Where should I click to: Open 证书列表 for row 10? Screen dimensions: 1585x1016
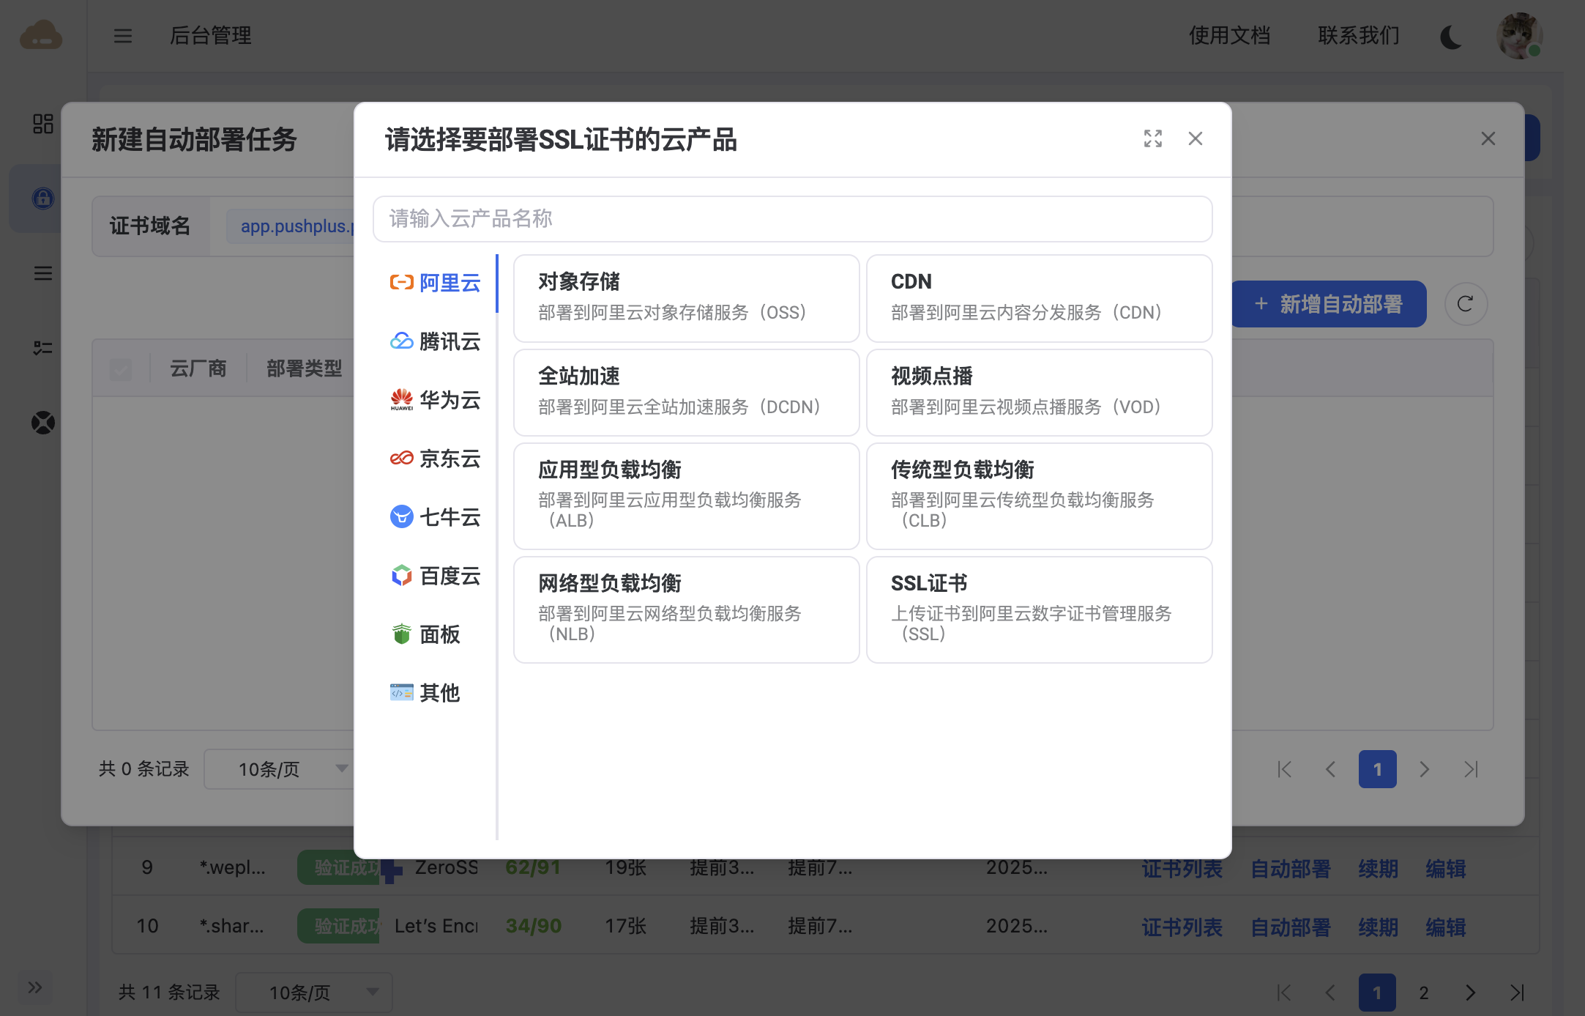coord(1182,927)
